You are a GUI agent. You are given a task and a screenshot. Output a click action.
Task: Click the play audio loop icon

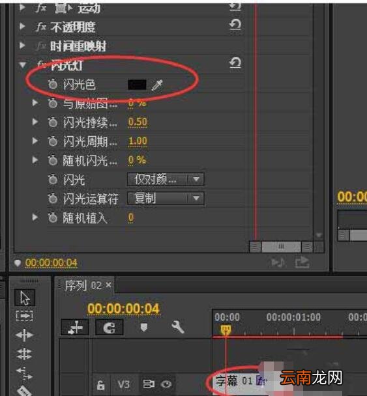point(278,262)
